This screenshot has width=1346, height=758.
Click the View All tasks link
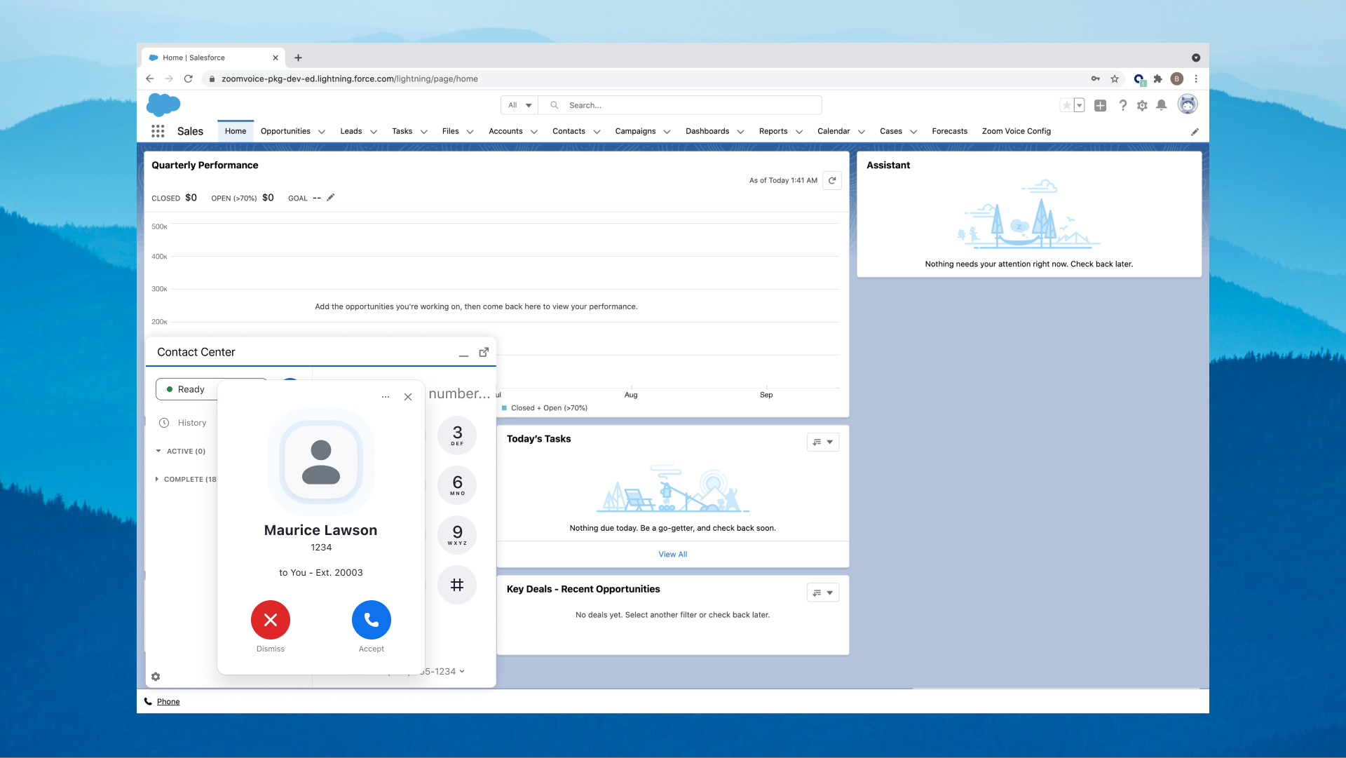(x=672, y=554)
